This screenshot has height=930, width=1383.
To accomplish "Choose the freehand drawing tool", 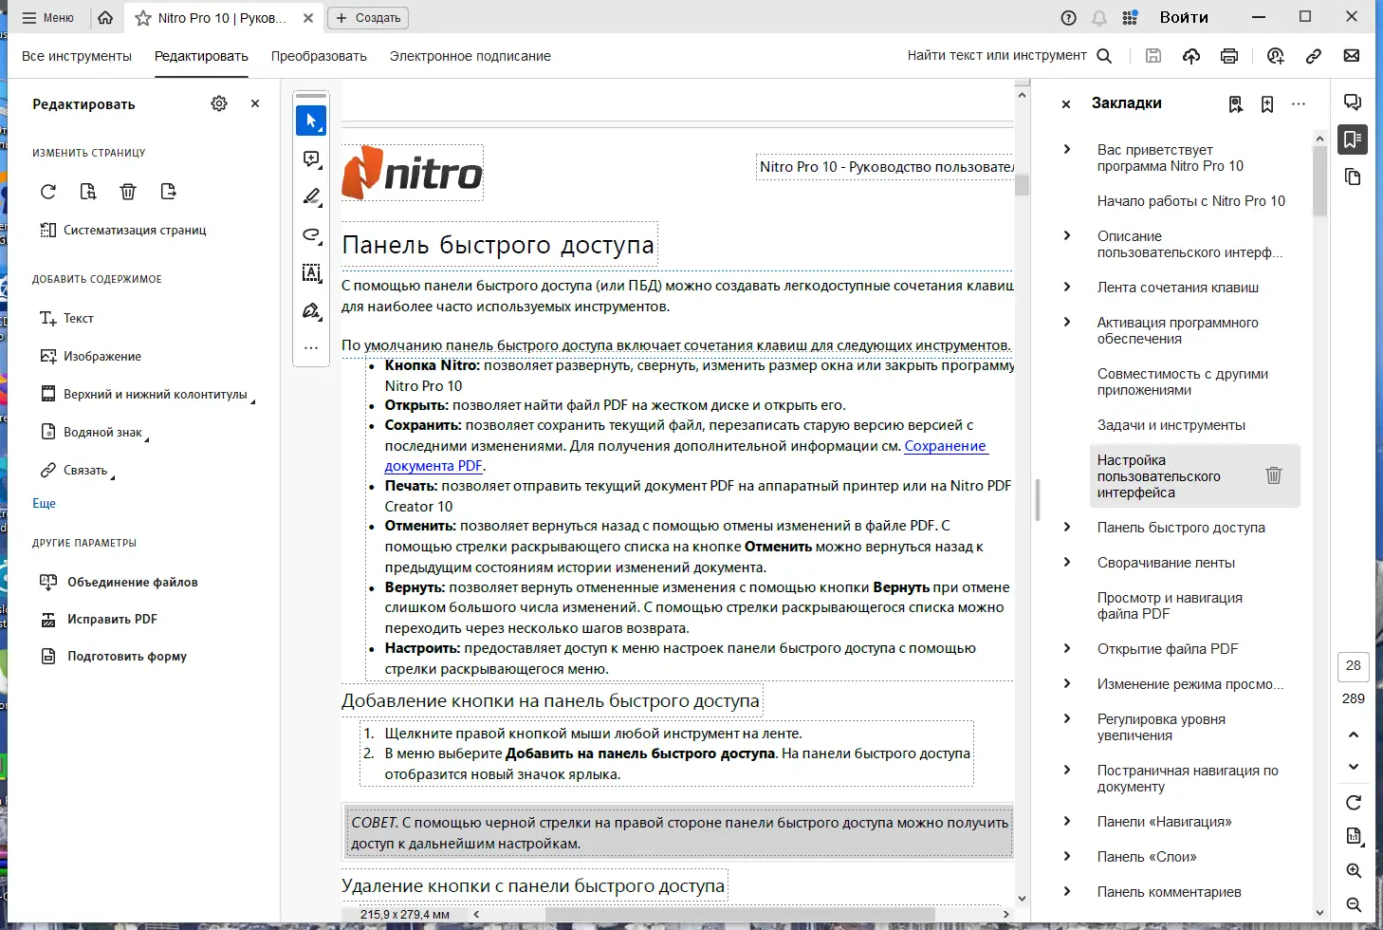I will tap(311, 234).
